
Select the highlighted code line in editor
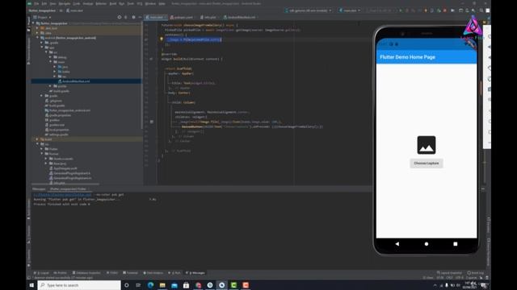(194, 39)
